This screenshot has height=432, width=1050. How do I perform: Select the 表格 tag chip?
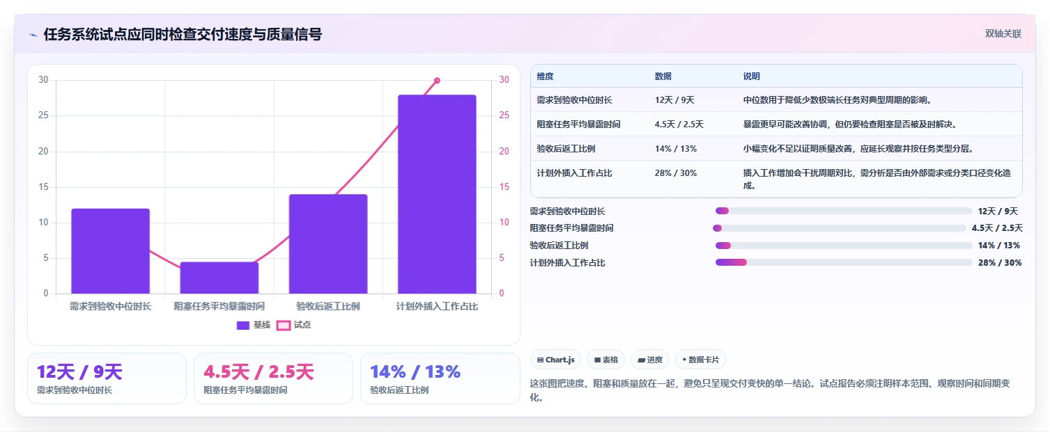605,360
